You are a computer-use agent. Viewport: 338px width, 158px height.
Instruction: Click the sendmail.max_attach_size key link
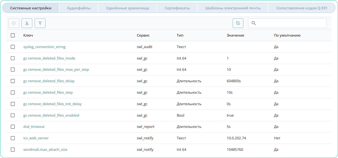[x=45, y=150]
